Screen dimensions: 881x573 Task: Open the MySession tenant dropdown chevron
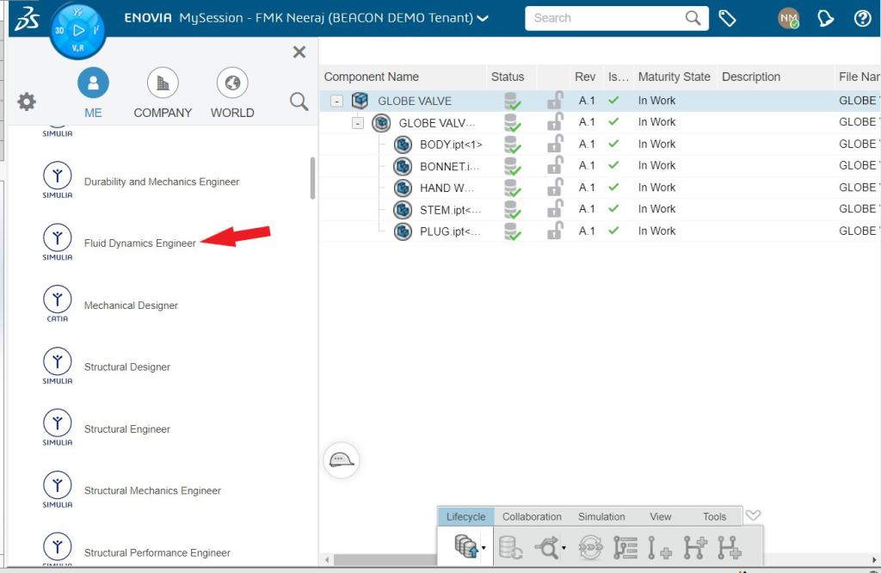tap(483, 19)
